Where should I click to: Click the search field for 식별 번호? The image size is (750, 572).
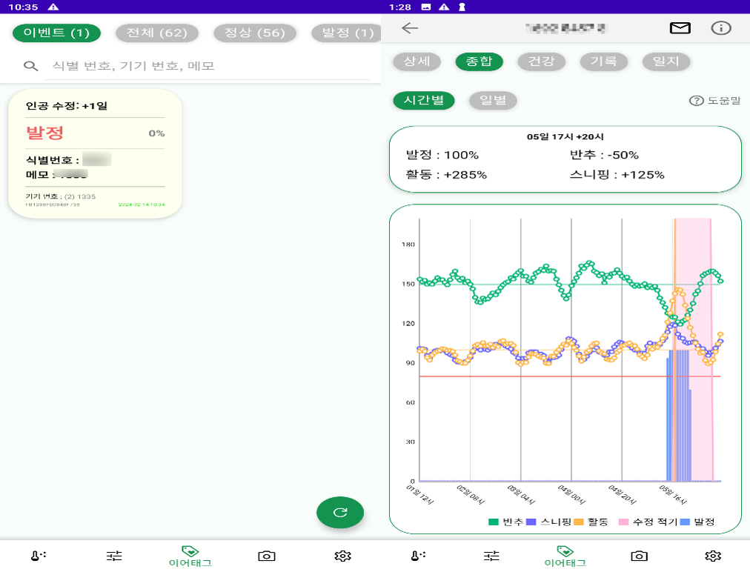pos(208,66)
